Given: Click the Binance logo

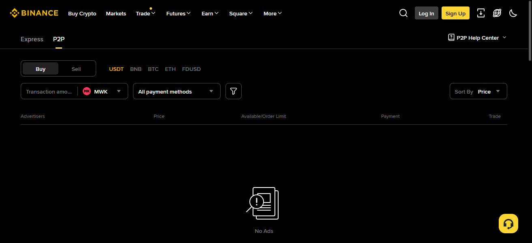Looking at the screenshot, I should click(x=34, y=13).
